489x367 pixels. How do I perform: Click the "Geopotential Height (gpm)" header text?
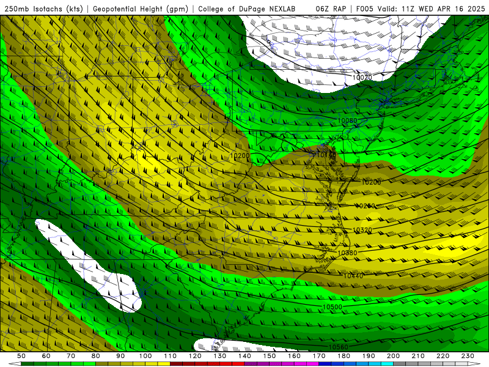coord(141,9)
